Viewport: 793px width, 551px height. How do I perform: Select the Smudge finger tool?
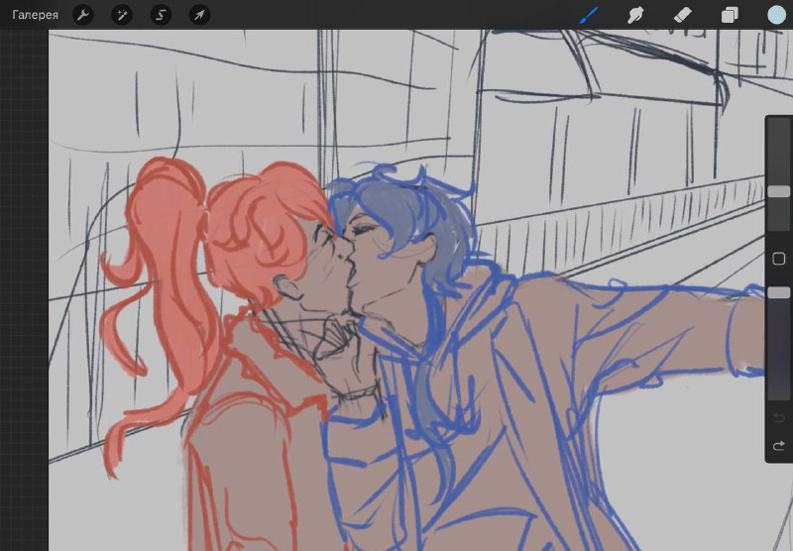coord(635,15)
